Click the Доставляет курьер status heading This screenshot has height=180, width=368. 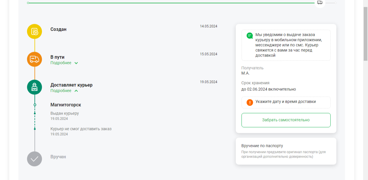click(72, 85)
